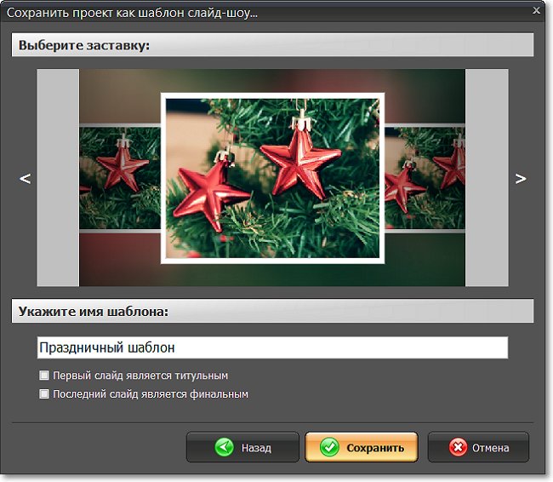Click the red X icon on Отмена
Viewport: 553px width, 482px height.
click(458, 447)
